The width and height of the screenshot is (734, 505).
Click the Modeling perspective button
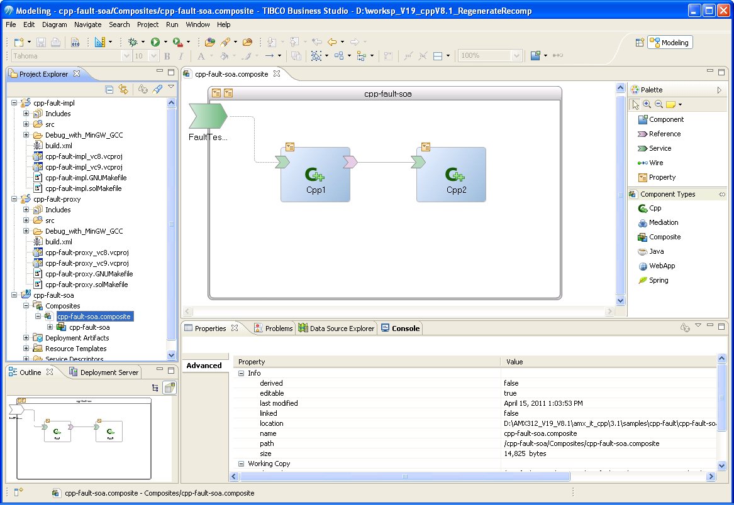(670, 43)
